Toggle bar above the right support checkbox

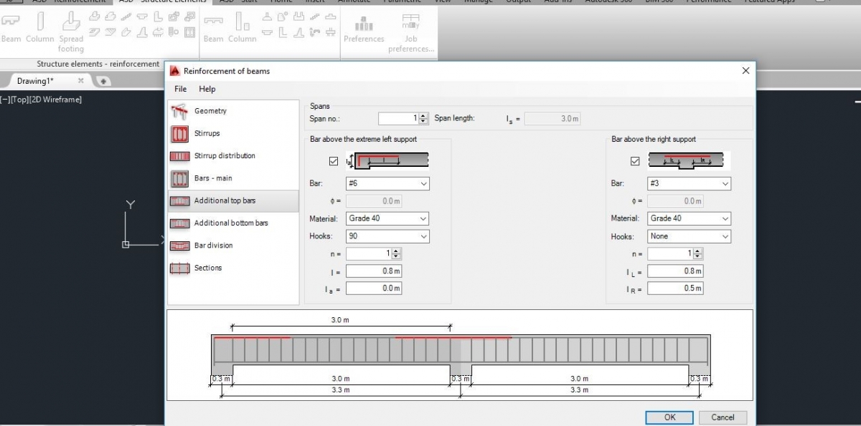coord(634,161)
